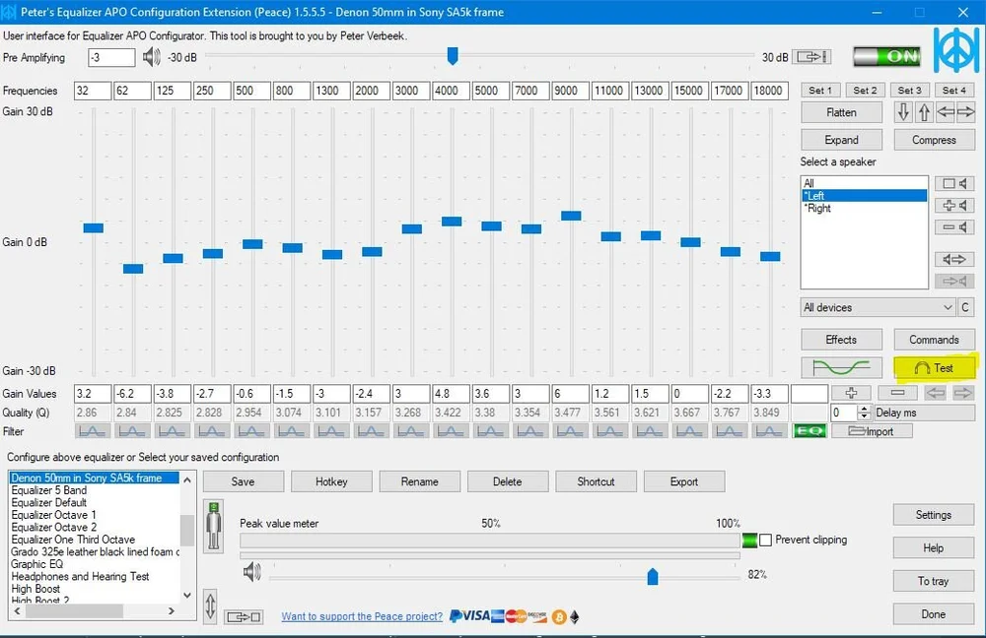Click the plus icon to add a band
This screenshot has height=638, width=986.
tap(851, 393)
